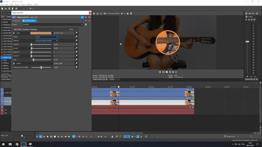Open the Preview (Full) quality dropdown
The height and width of the screenshot is (147, 262).
pyautogui.click(x=114, y=13)
